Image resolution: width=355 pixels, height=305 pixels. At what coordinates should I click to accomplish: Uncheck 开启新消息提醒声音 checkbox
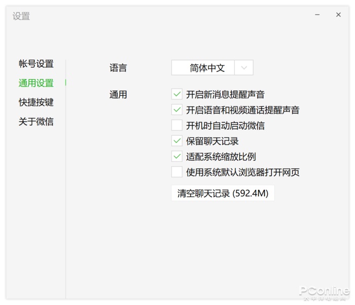point(177,94)
